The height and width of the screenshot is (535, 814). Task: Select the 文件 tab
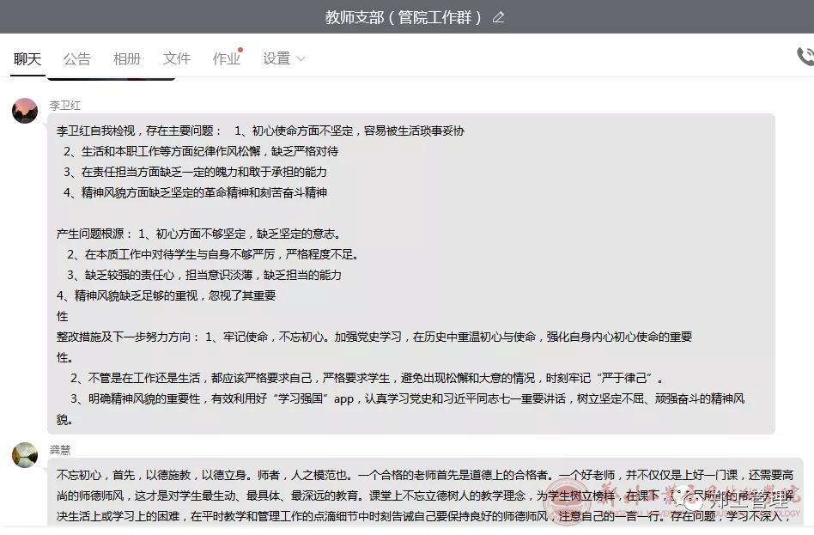[x=176, y=58]
